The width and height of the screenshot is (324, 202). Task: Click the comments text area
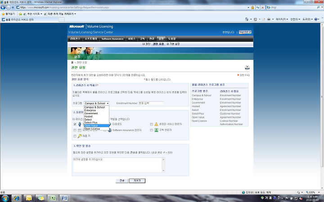coord(118,165)
